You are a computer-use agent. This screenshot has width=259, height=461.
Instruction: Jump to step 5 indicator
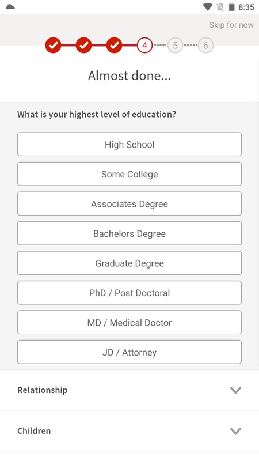point(176,46)
